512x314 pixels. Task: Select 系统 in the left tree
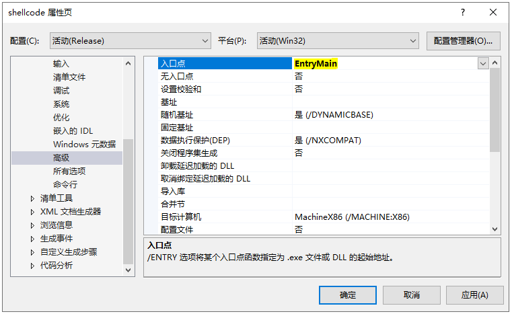[61, 104]
